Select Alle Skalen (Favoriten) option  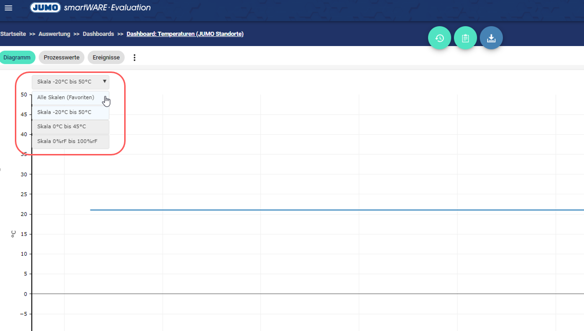click(x=66, y=97)
